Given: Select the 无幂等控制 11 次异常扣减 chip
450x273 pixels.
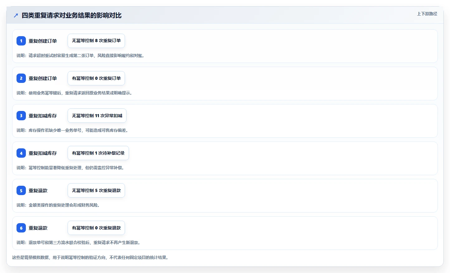Looking at the screenshot, I should coord(97,116).
